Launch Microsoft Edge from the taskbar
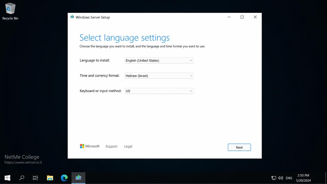The height and width of the screenshot is (184, 327). pyautogui.click(x=64, y=178)
